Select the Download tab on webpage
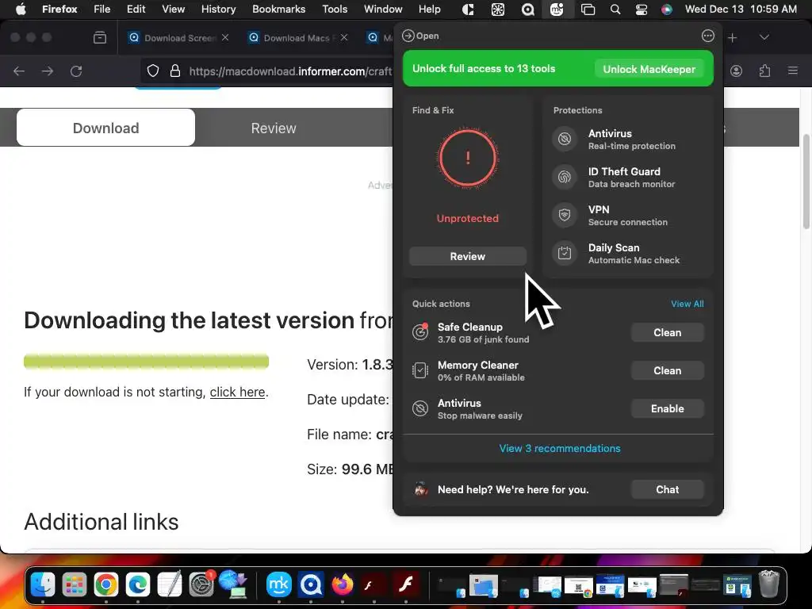 point(105,128)
